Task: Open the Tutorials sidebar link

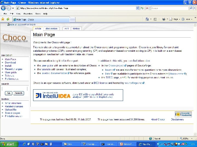Action: coord(9,75)
